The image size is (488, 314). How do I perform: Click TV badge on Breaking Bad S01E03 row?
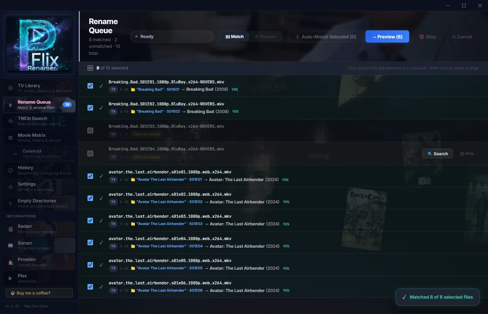(113, 134)
